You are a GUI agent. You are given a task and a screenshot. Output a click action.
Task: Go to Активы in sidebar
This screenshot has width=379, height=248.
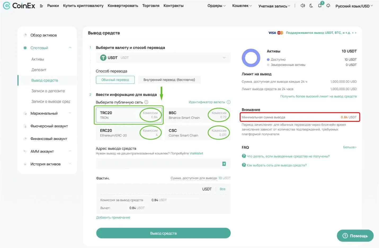38,59
